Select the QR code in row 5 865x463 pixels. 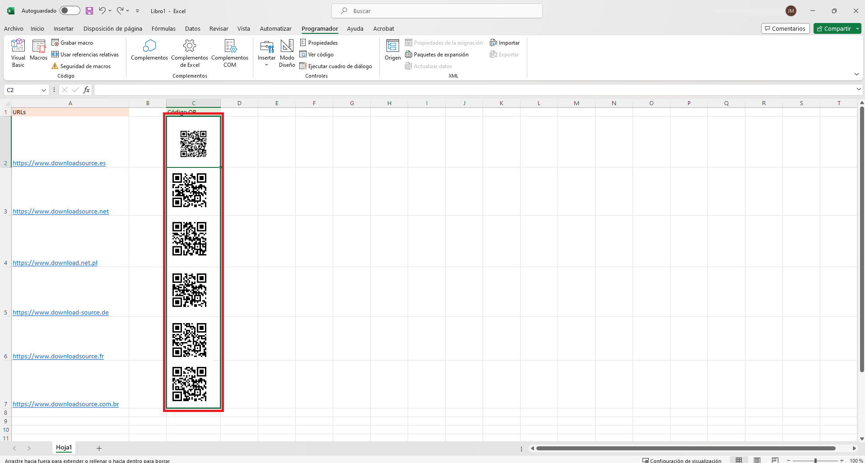pos(190,290)
